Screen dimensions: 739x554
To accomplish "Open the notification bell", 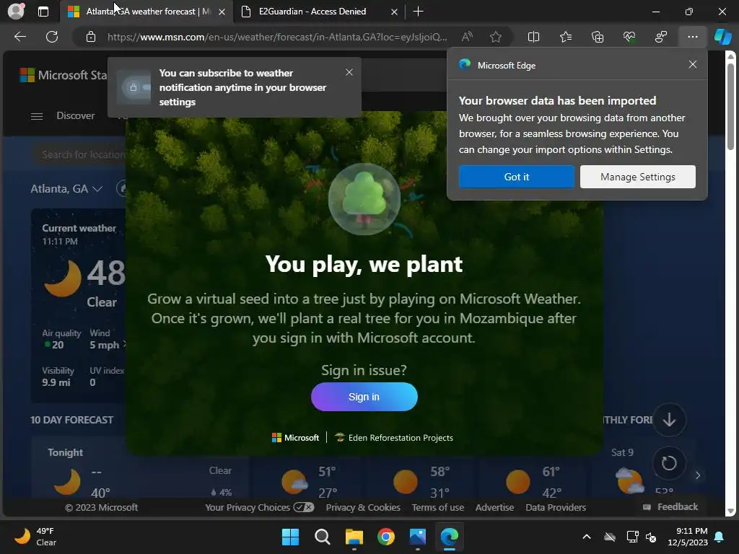I will pos(720,537).
